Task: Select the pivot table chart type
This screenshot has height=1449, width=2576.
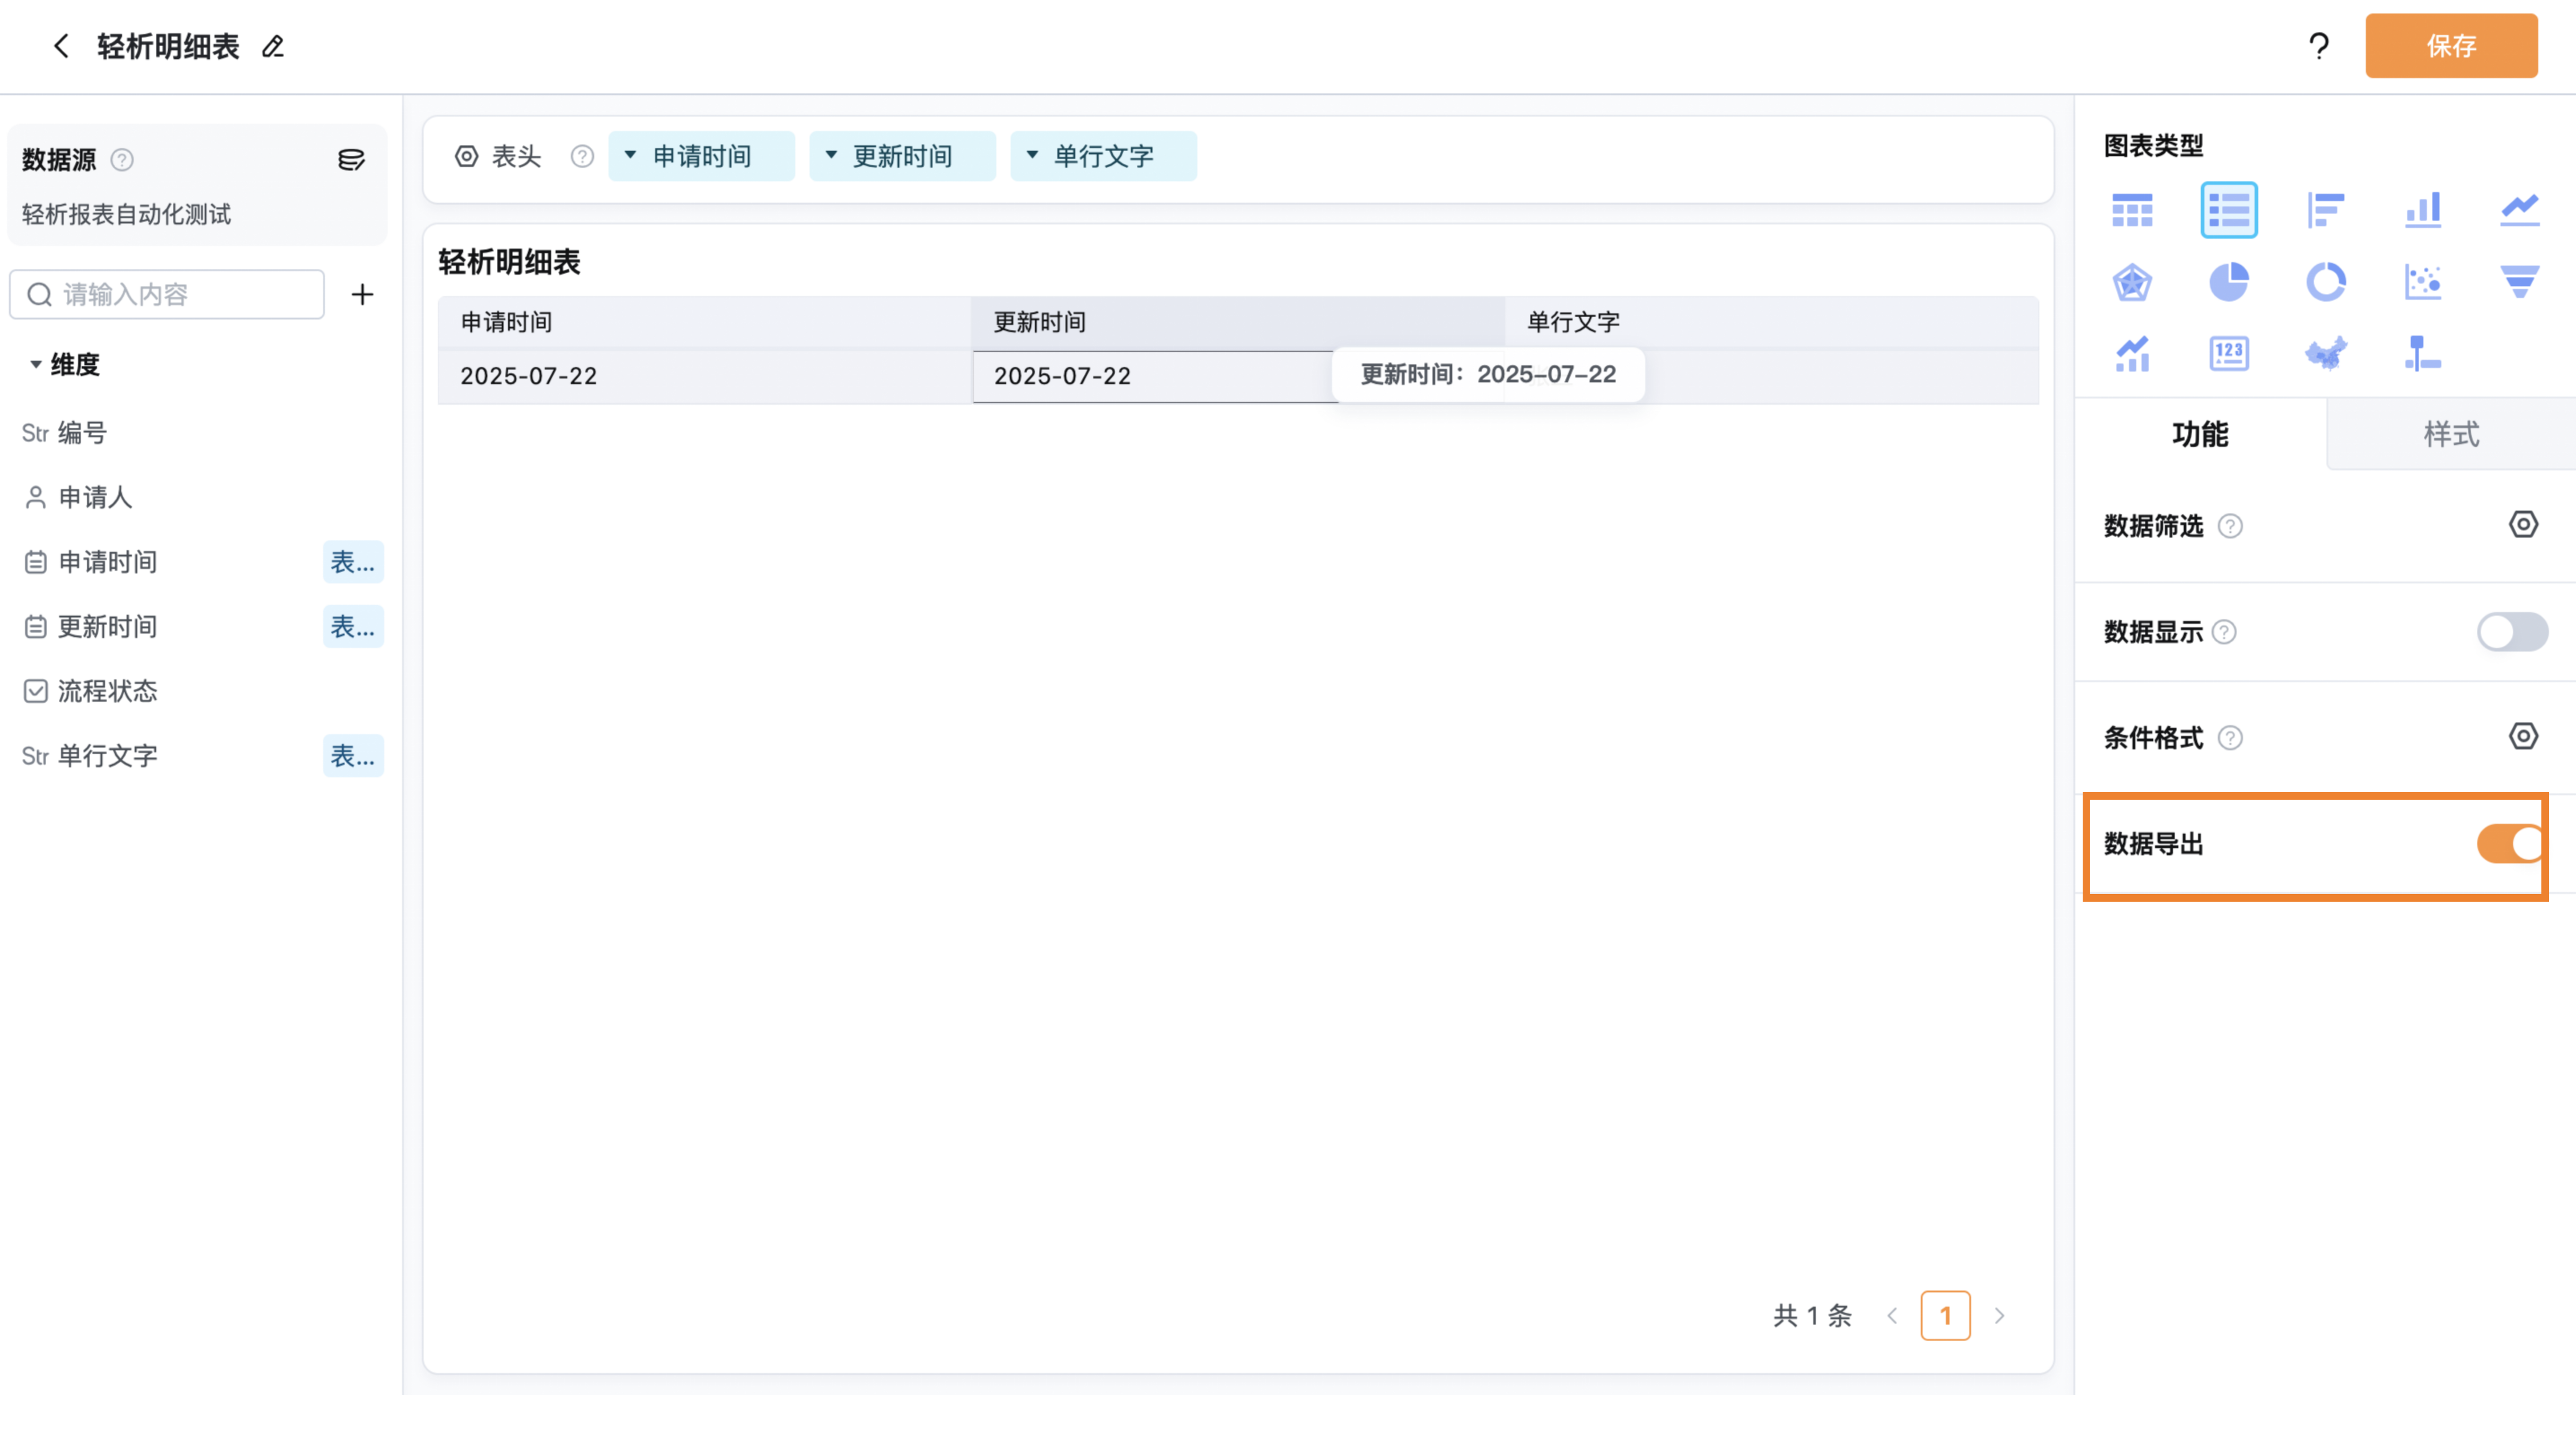Action: tap(2132, 210)
